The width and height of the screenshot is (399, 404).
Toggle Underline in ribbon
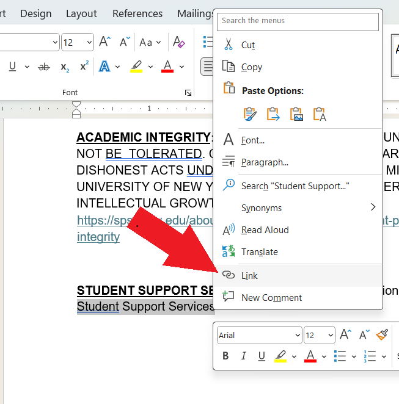tap(12, 67)
